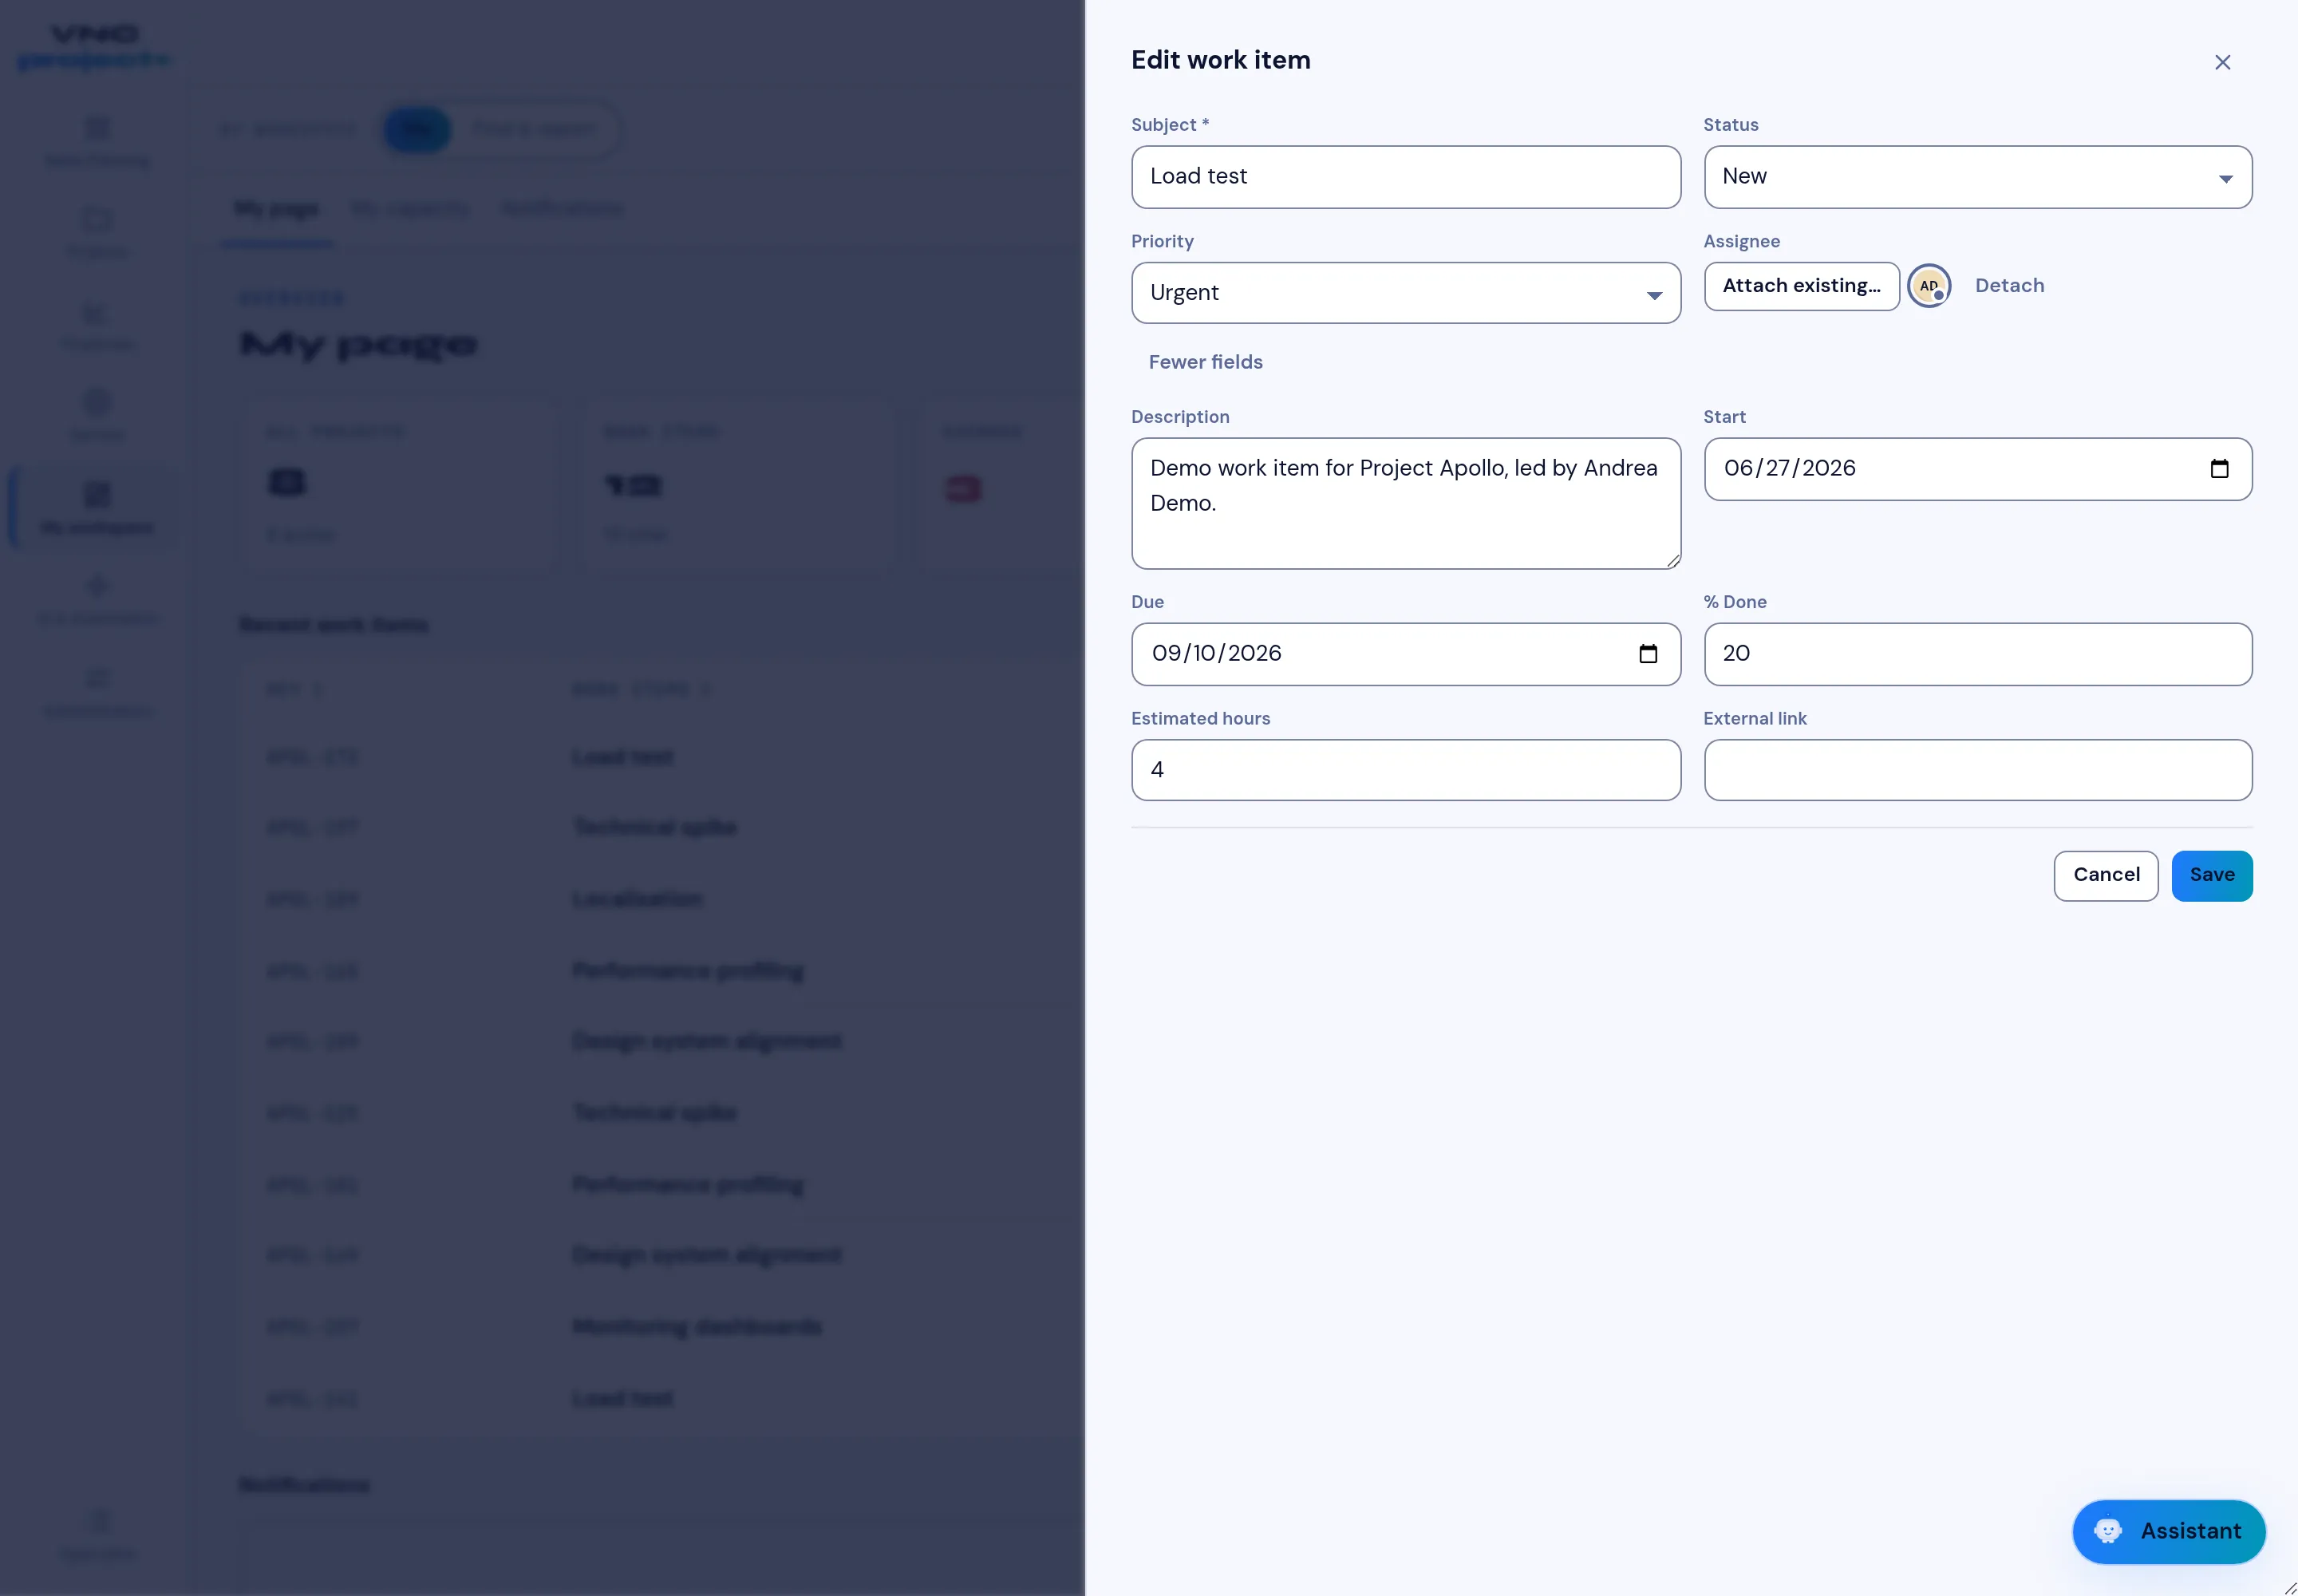The height and width of the screenshot is (1596, 2298).
Task: Open the Priority dropdown showing Urgent
Action: (1405, 293)
